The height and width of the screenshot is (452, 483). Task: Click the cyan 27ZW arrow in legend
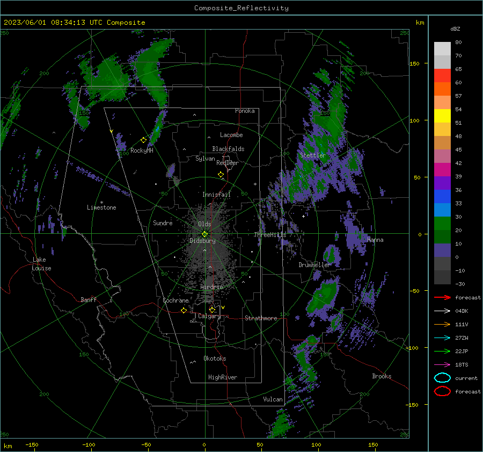click(442, 338)
